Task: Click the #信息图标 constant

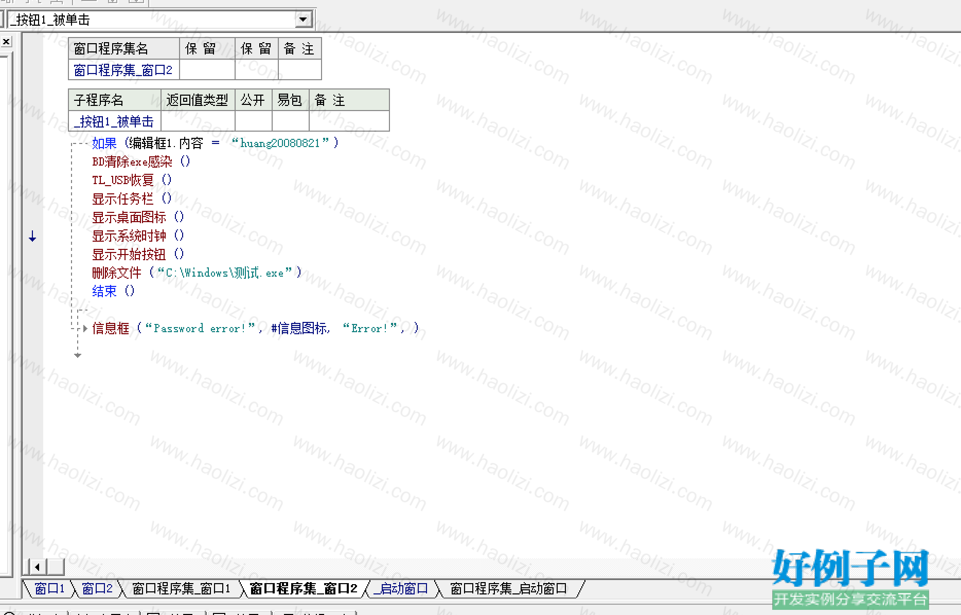Action: tap(299, 328)
